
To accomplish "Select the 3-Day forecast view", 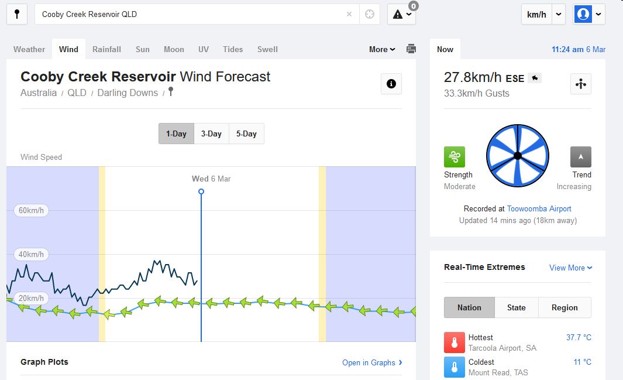I will coord(211,133).
